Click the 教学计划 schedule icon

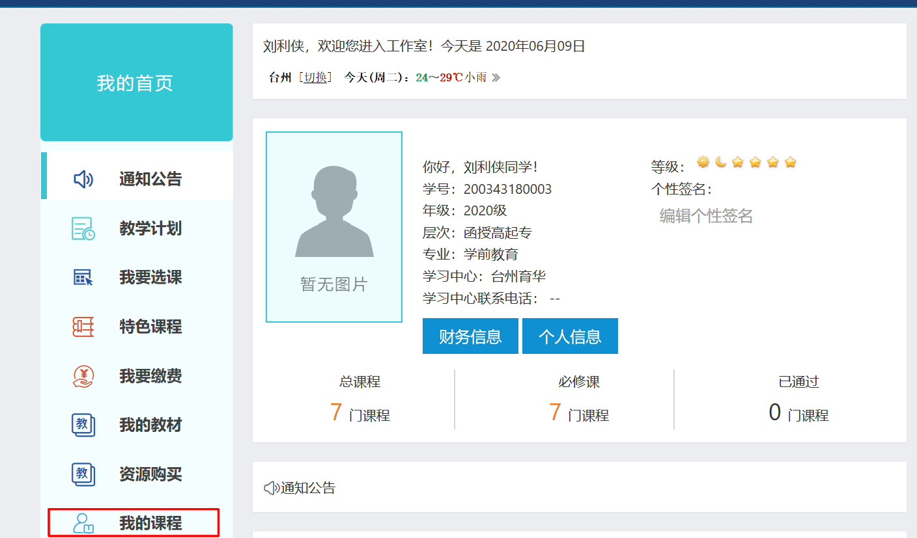coord(83,229)
